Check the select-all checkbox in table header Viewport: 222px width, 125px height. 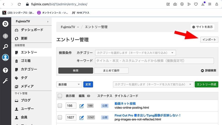(x=60, y=96)
